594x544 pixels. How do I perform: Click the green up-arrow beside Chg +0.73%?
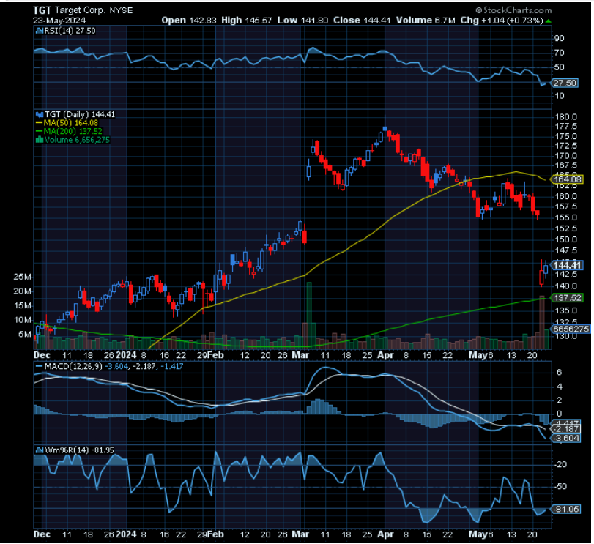click(546, 21)
